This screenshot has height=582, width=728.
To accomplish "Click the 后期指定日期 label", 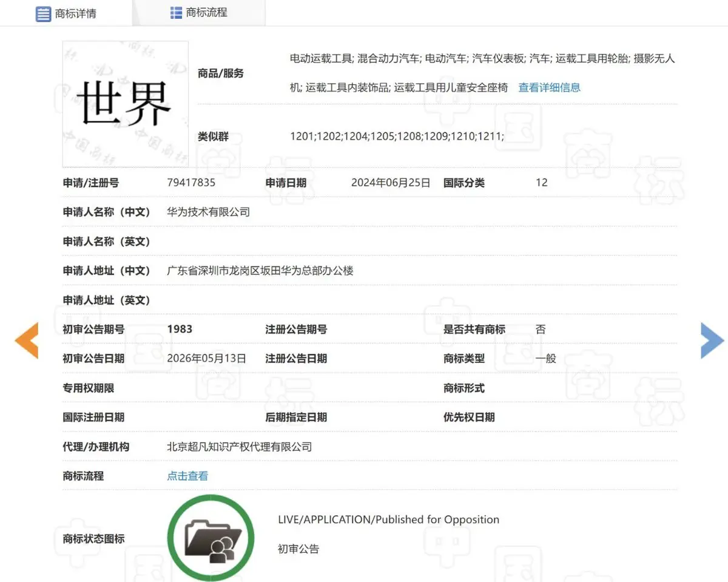I will coord(296,418).
